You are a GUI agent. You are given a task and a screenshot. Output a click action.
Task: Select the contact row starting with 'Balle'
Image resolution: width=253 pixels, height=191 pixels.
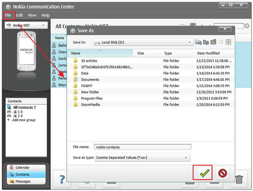click(59, 45)
